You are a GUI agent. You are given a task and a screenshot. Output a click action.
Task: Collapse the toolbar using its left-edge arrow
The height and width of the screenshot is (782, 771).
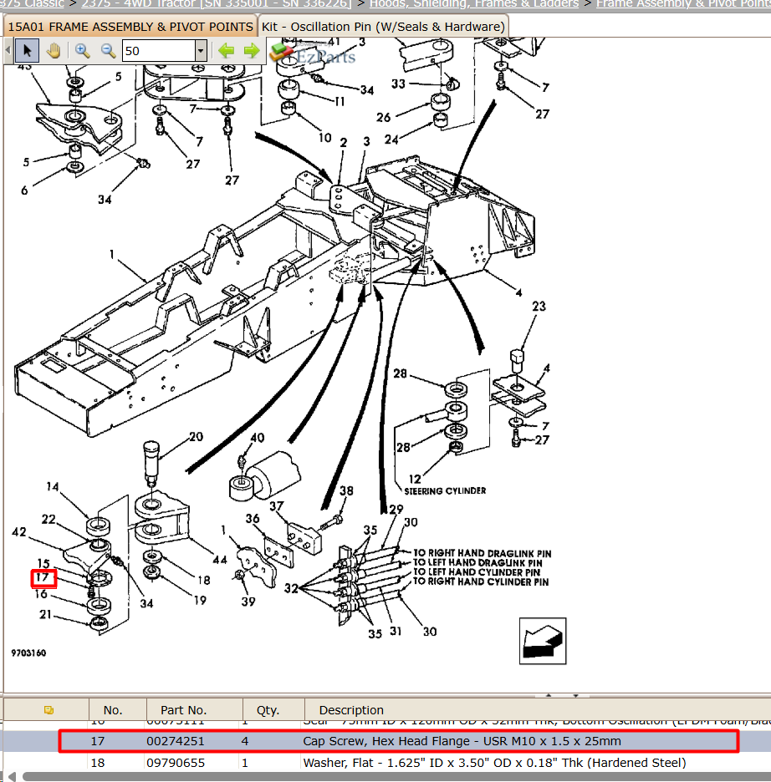coord(8,50)
